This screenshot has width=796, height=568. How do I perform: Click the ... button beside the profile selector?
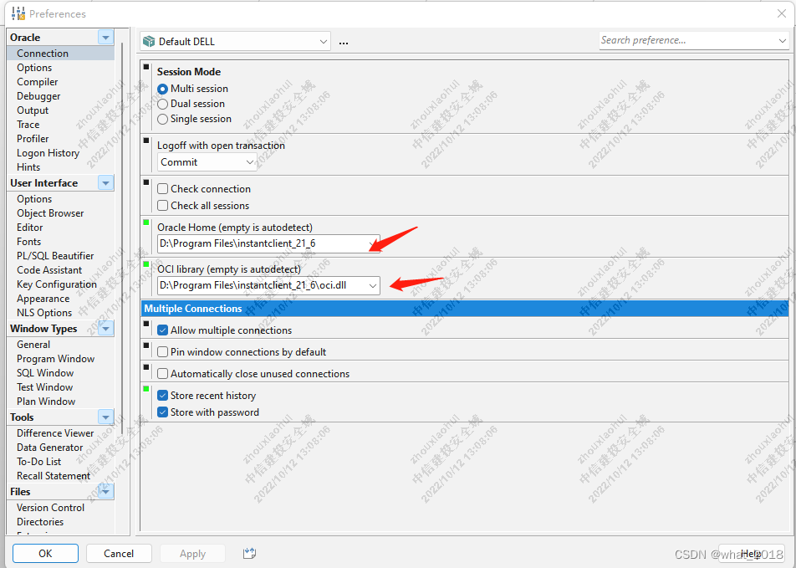[343, 40]
